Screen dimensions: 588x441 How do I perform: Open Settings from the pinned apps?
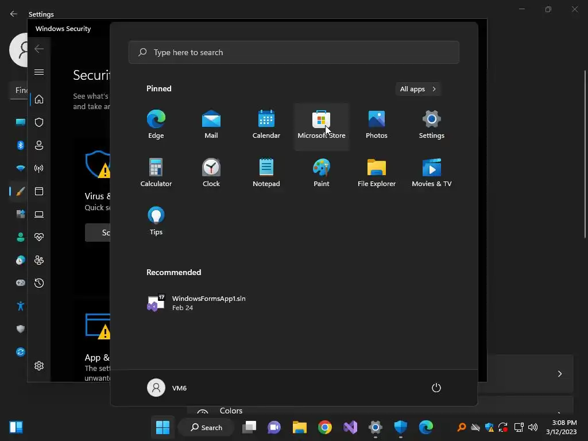[x=432, y=125]
